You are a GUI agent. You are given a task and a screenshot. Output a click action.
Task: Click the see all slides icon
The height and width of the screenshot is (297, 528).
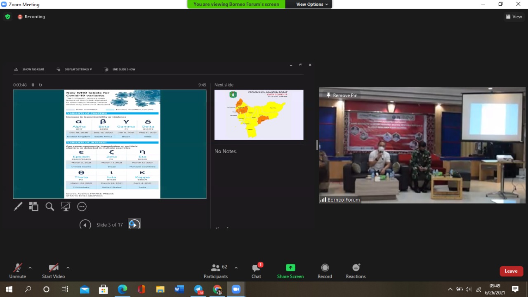coord(34,207)
